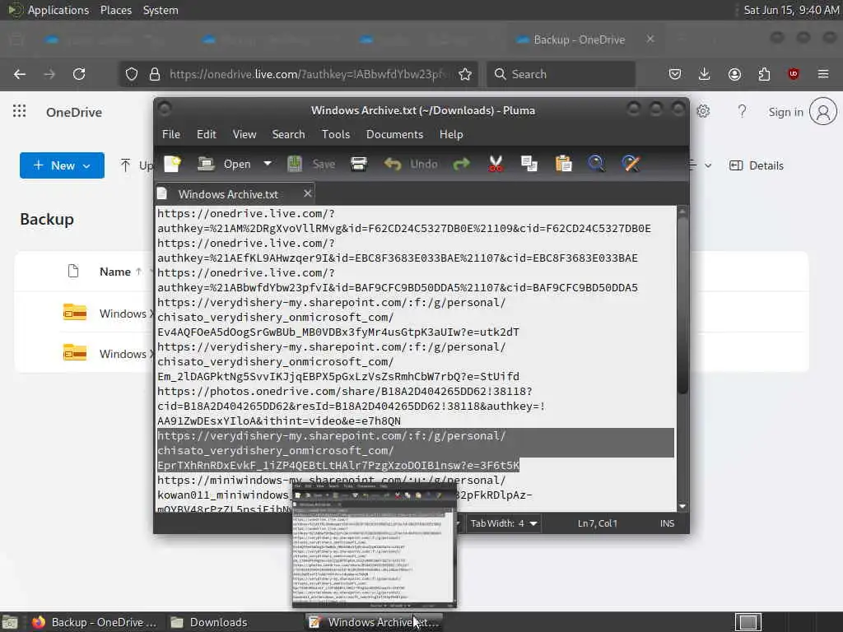
Task: Open the Places menu in top panel
Action: pyautogui.click(x=115, y=10)
